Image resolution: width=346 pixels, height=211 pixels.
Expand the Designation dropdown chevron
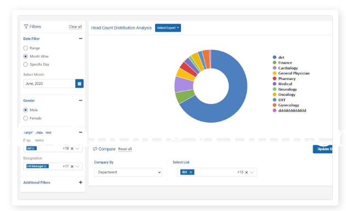pos(77,166)
